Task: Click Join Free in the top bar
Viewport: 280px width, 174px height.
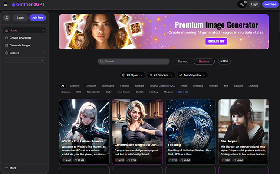Action: (270, 4)
